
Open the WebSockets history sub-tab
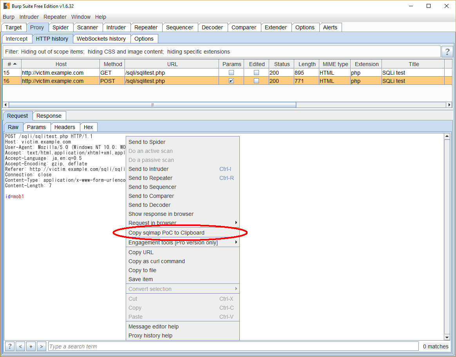point(101,39)
